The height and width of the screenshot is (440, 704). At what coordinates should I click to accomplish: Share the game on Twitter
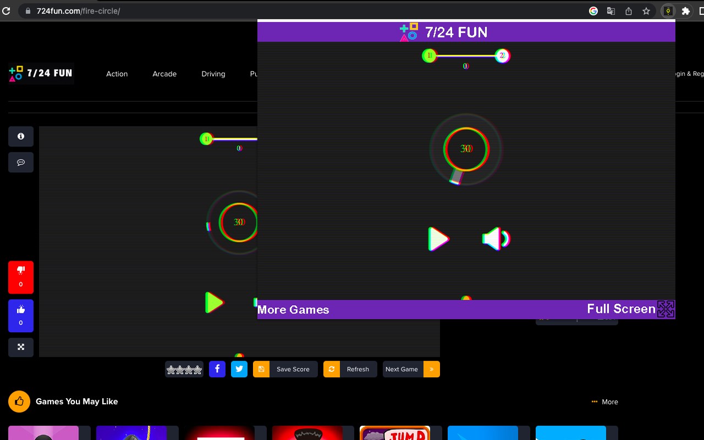pos(239,369)
